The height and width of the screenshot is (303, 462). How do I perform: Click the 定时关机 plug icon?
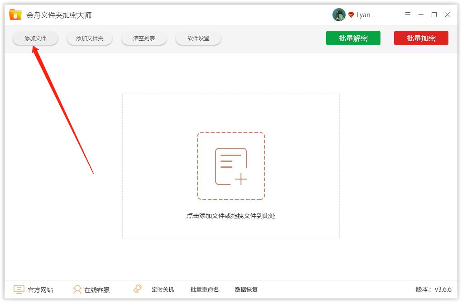[x=137, y=289]
